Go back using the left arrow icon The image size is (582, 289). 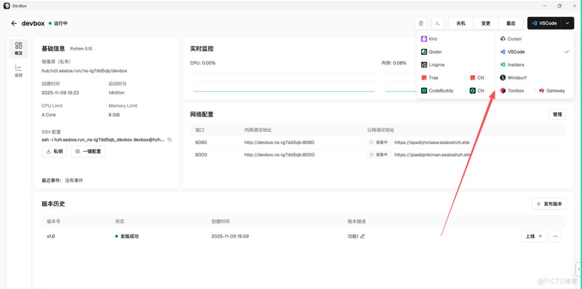(x=13, y=23)
